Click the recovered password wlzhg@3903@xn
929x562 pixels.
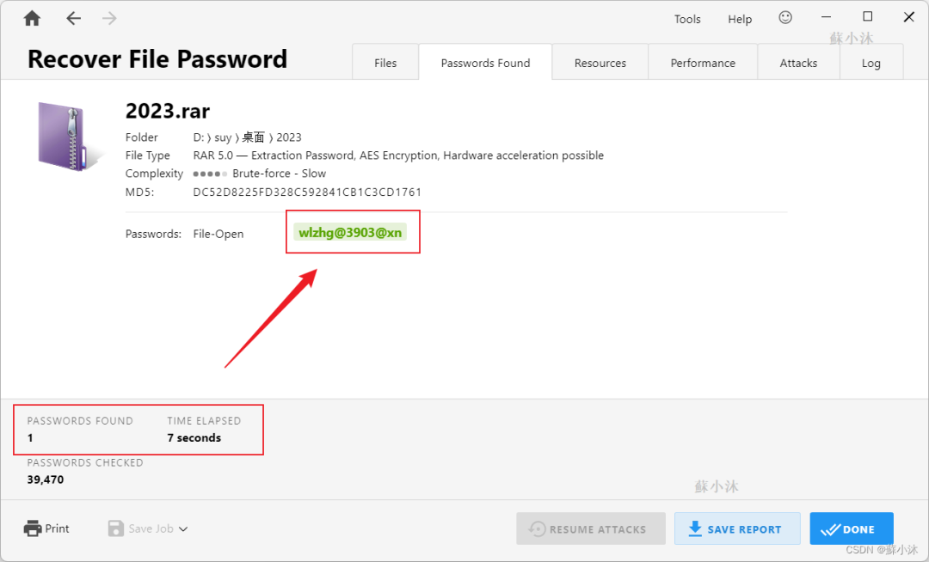pos(350,233)
